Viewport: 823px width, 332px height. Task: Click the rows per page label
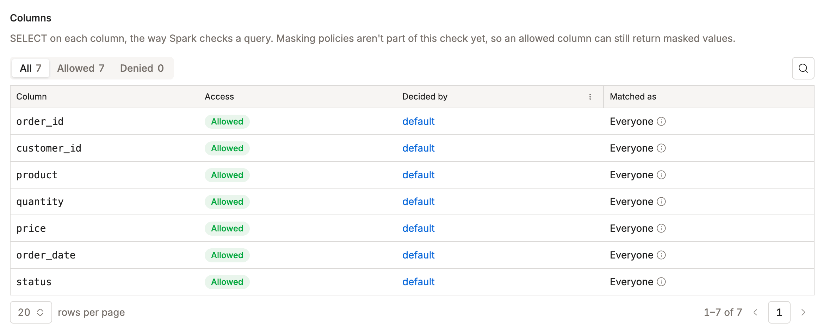pyautogui.click(x=91, y=313)
